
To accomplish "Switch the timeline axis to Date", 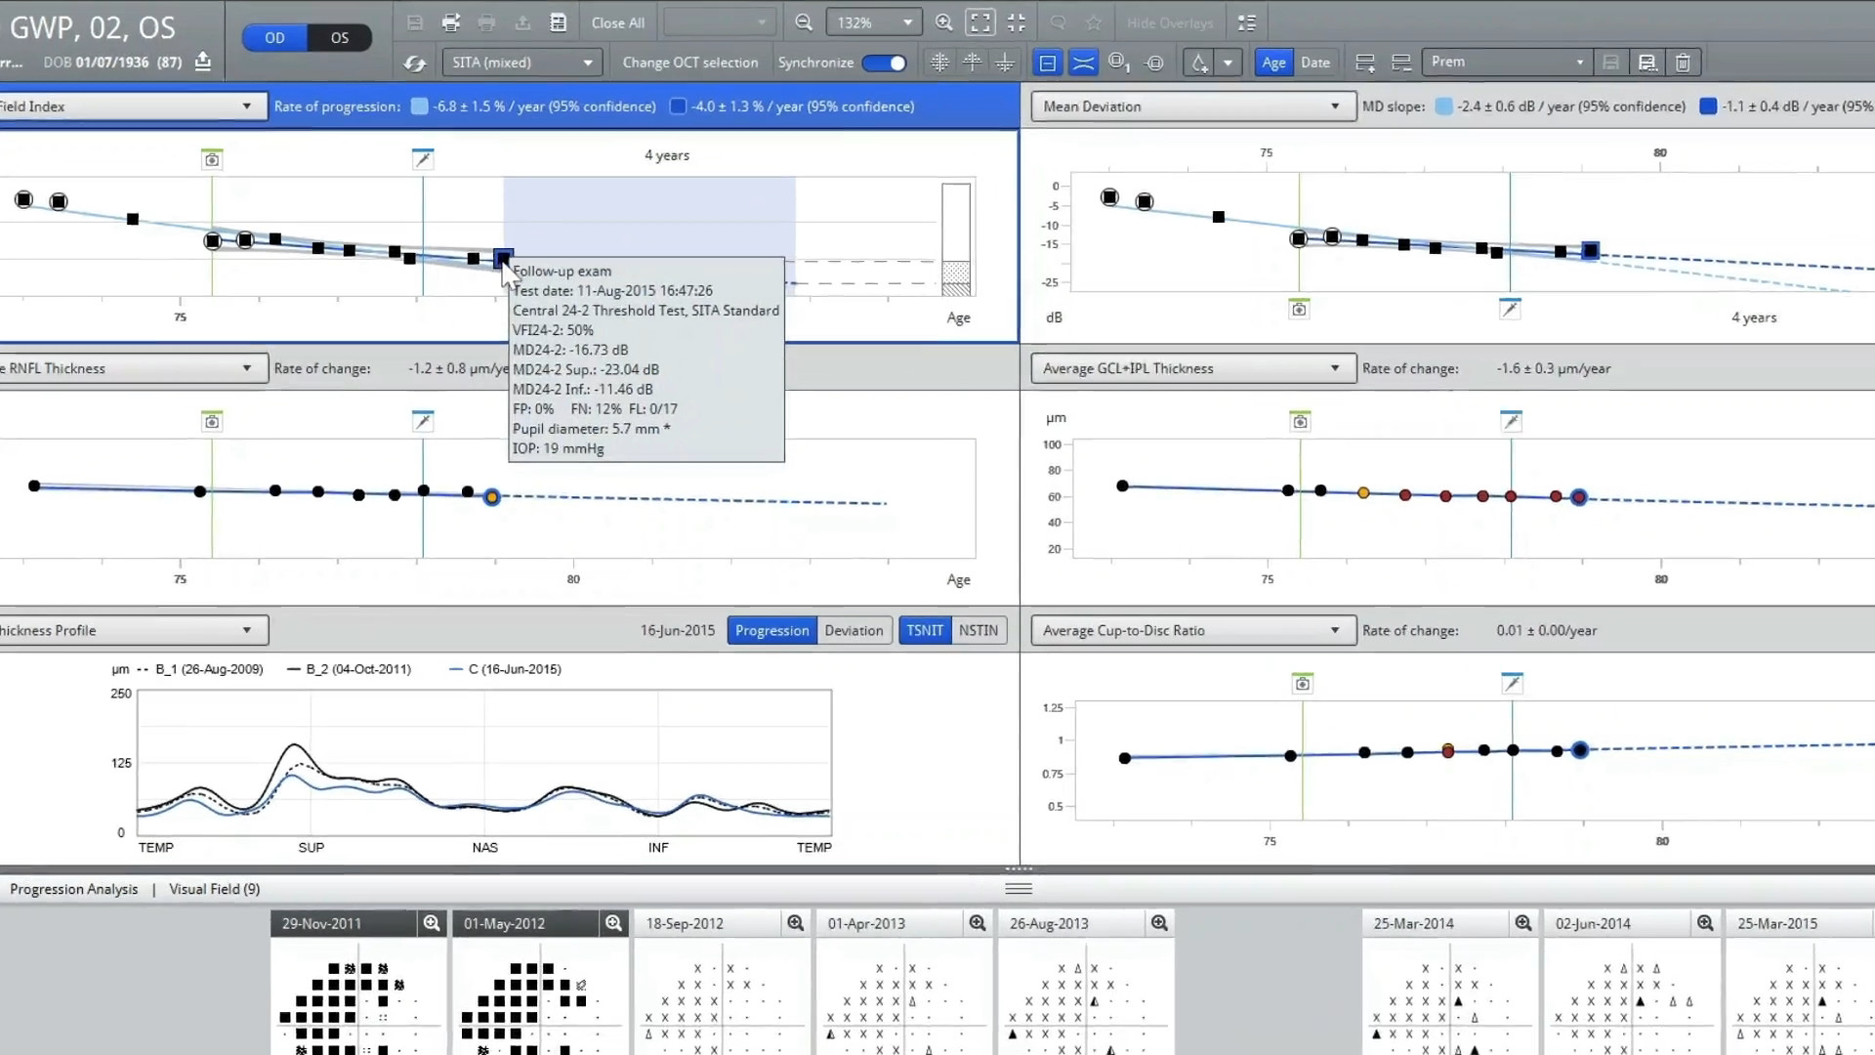I will pos(1315,62).
